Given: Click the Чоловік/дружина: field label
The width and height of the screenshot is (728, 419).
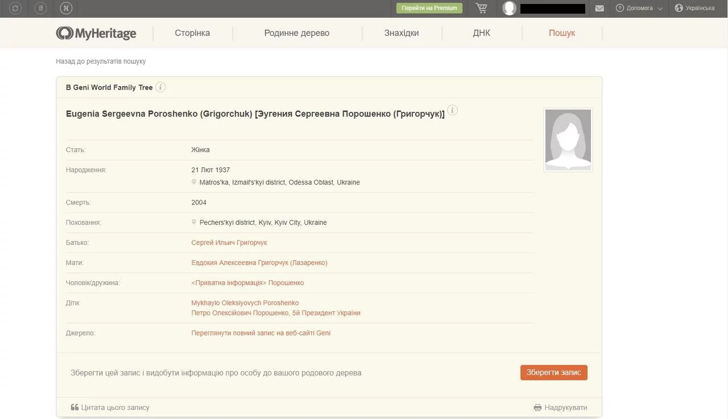Looking at the screenshot, I should [93, 283].
